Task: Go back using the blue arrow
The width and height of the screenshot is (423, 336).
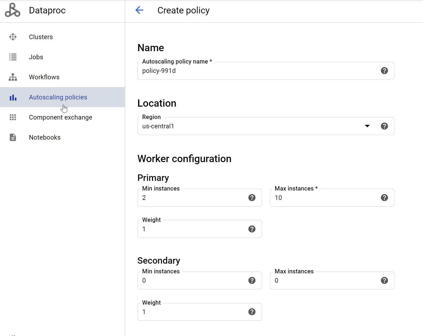Action: (x=139, y=10)
